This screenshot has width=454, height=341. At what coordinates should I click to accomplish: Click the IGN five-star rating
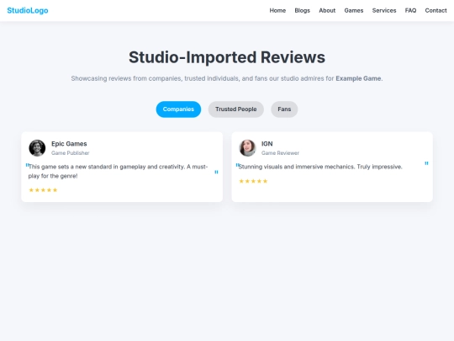pyautogui.click(x=253, y=181)
